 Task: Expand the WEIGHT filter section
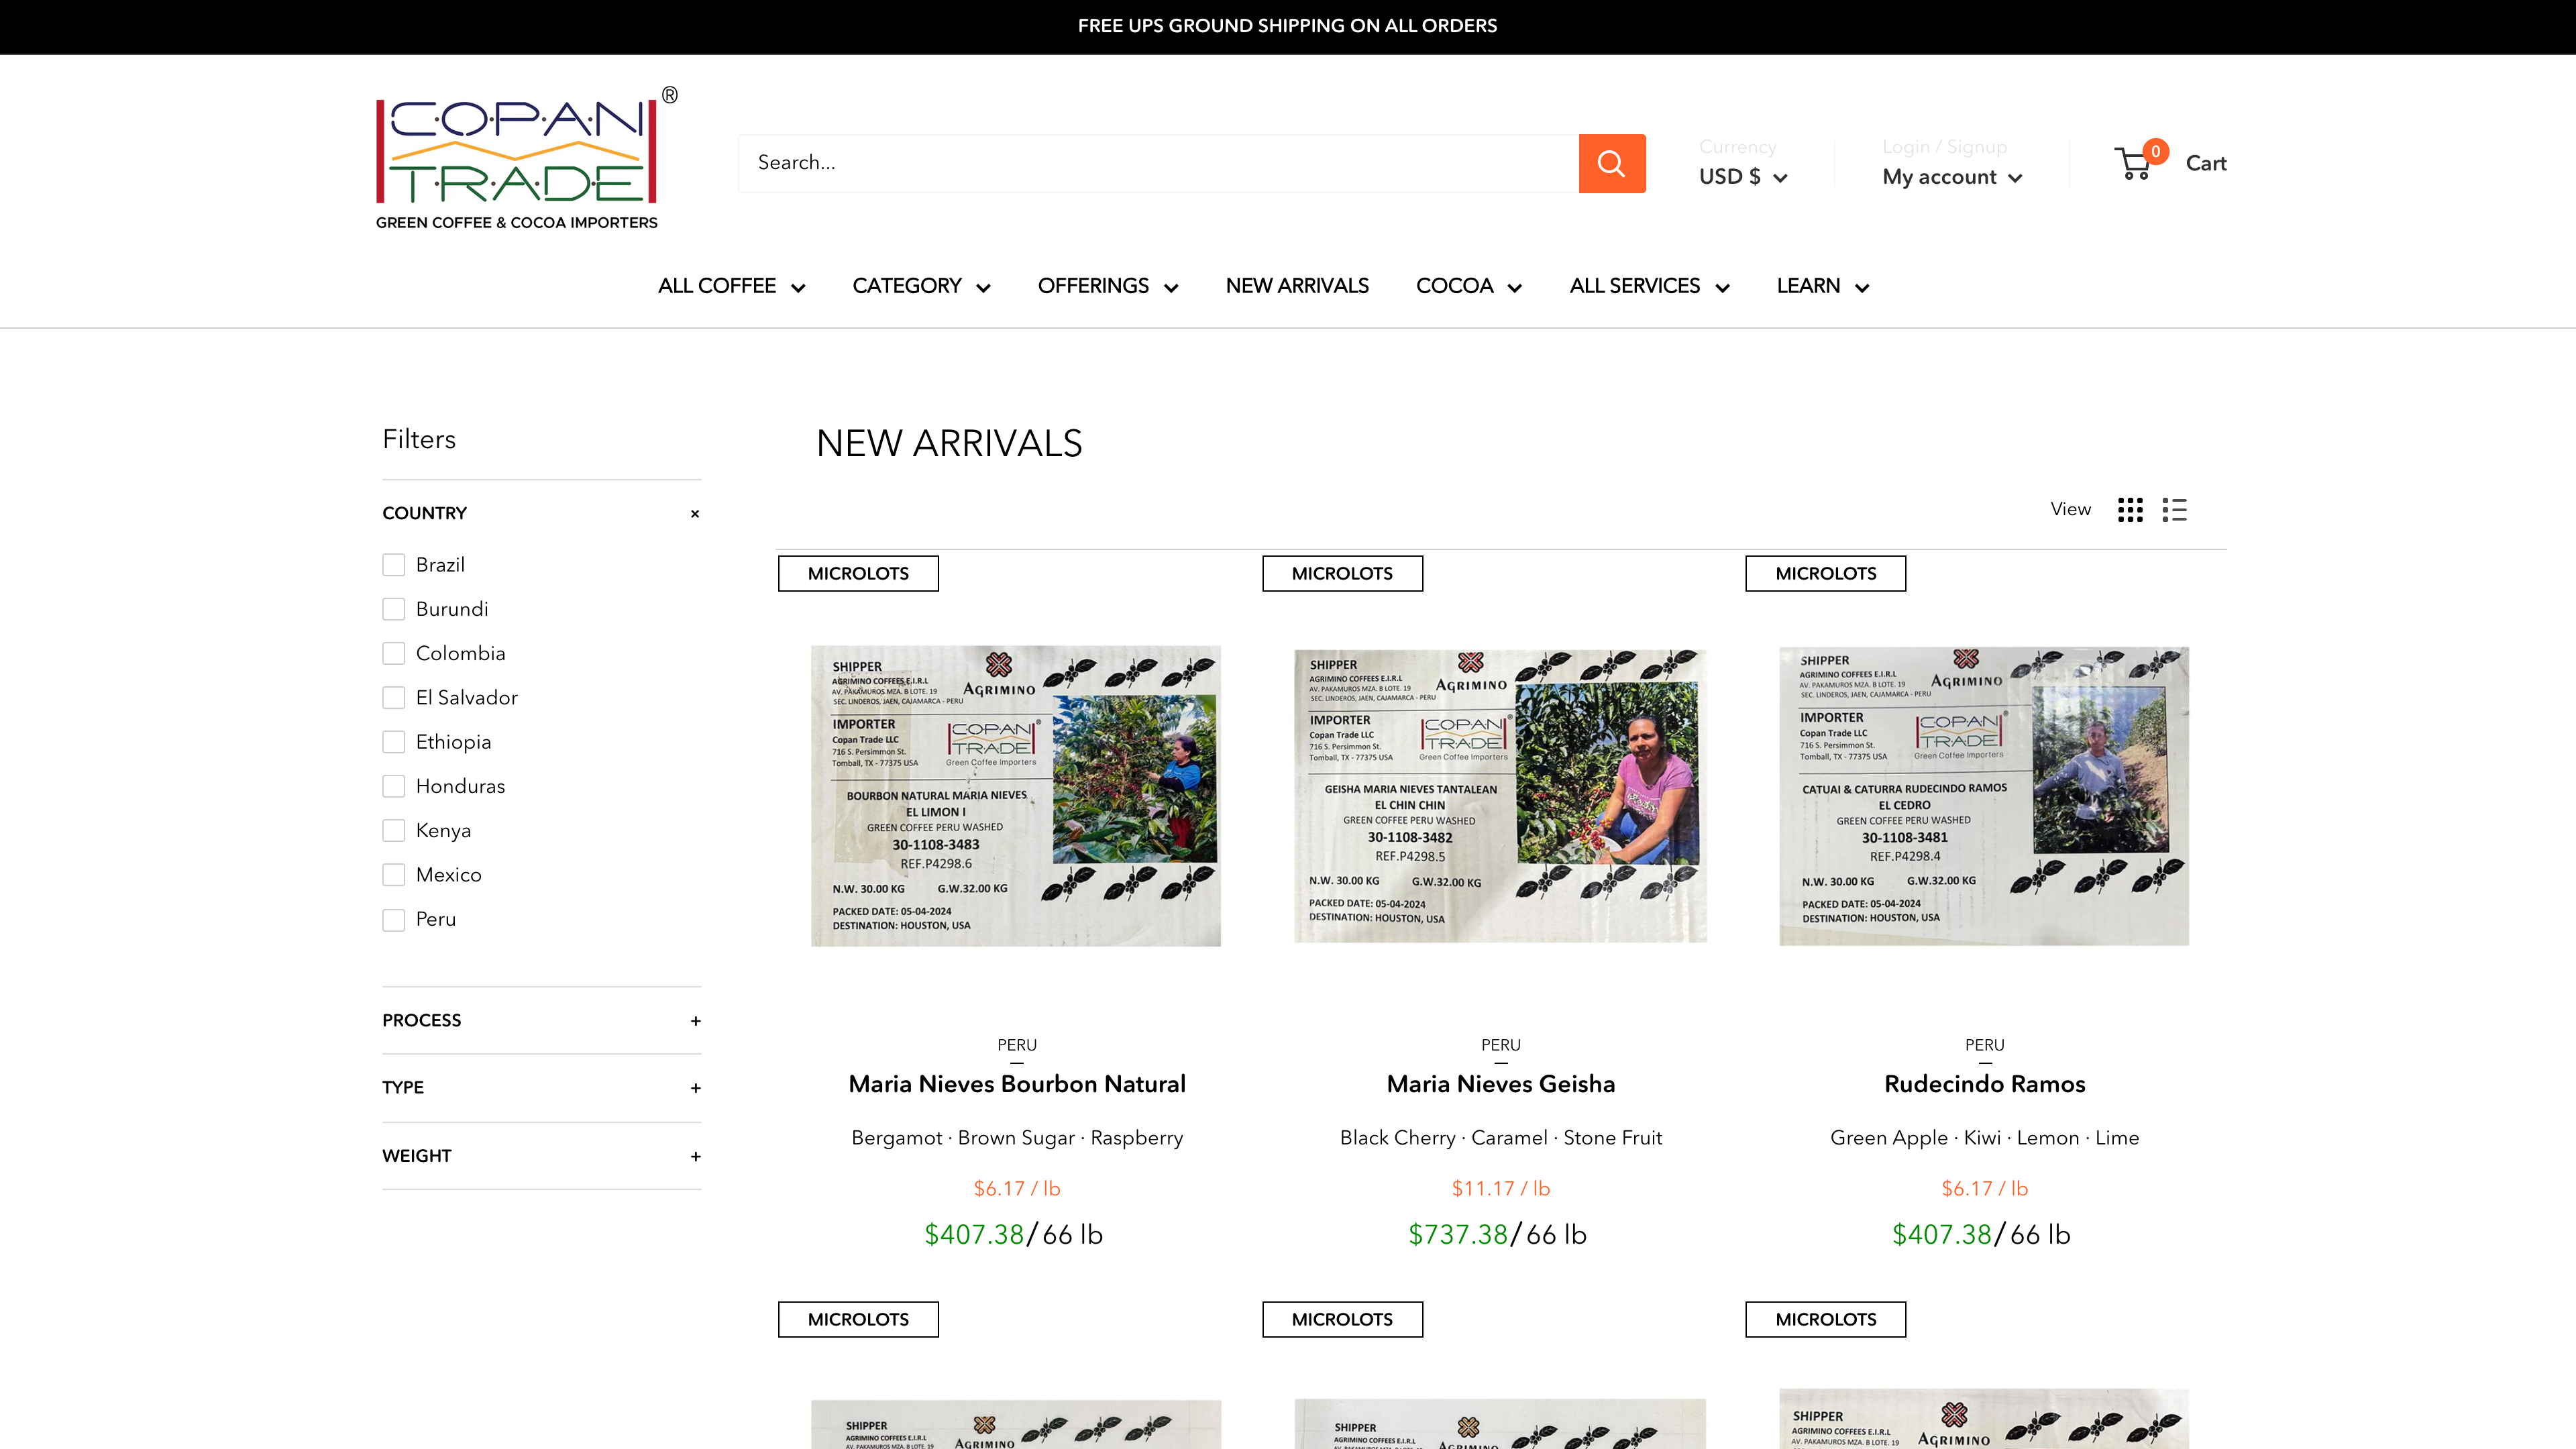(695, 1156)
